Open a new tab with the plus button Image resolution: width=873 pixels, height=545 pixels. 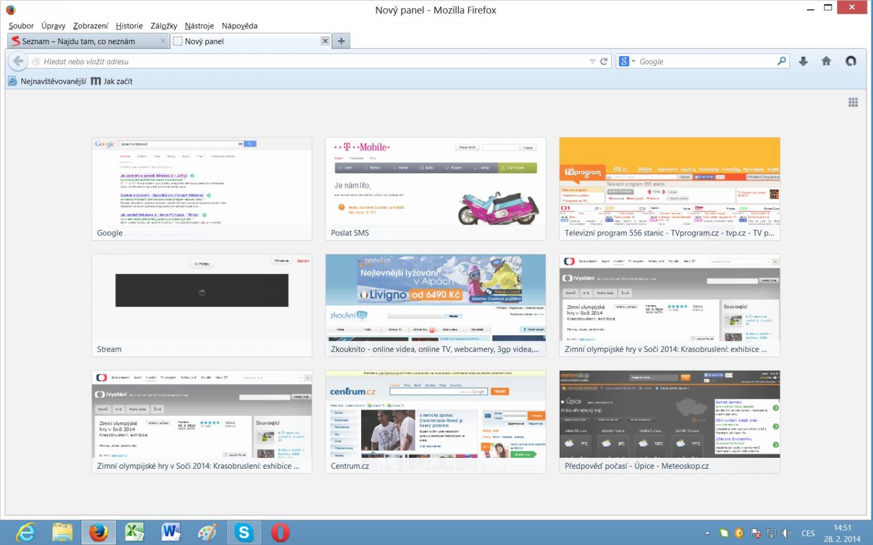(341, 41)
